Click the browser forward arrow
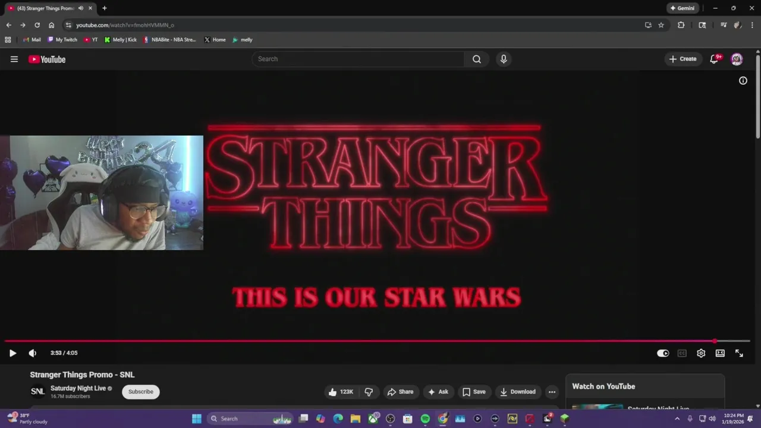This screenshot has width=761, height=428. (23, 25)
